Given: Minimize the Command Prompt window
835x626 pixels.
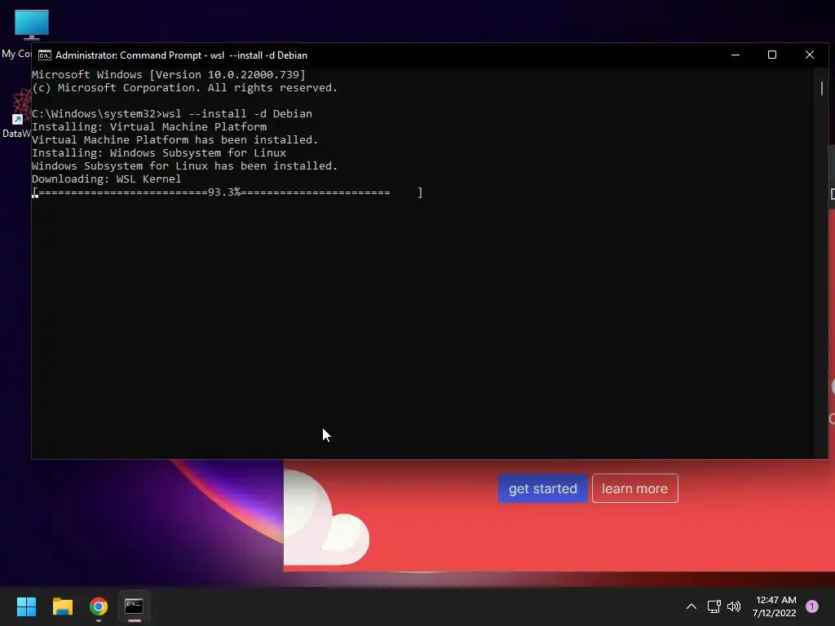Looking at the screenshot, I should pos(736,55).
